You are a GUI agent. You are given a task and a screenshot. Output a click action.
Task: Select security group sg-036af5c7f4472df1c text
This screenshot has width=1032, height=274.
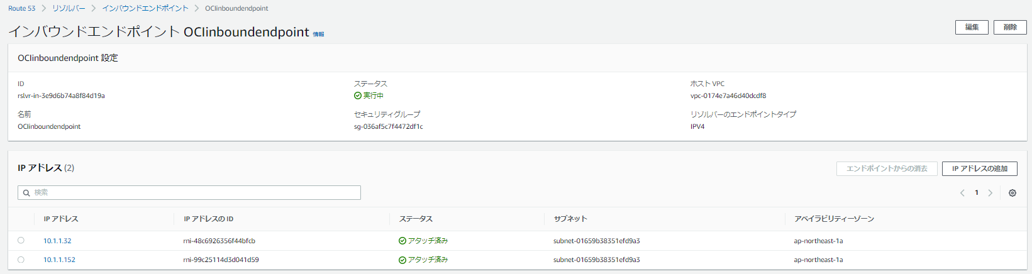point(389,126)
